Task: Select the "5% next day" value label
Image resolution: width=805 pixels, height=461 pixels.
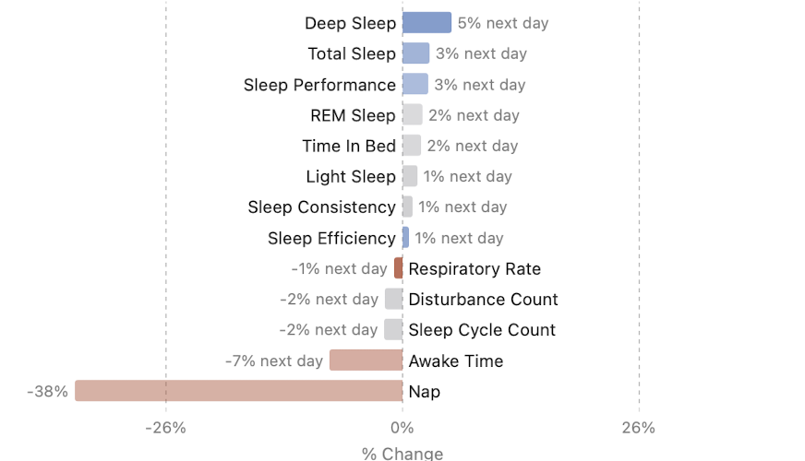Action: [503, 23]
